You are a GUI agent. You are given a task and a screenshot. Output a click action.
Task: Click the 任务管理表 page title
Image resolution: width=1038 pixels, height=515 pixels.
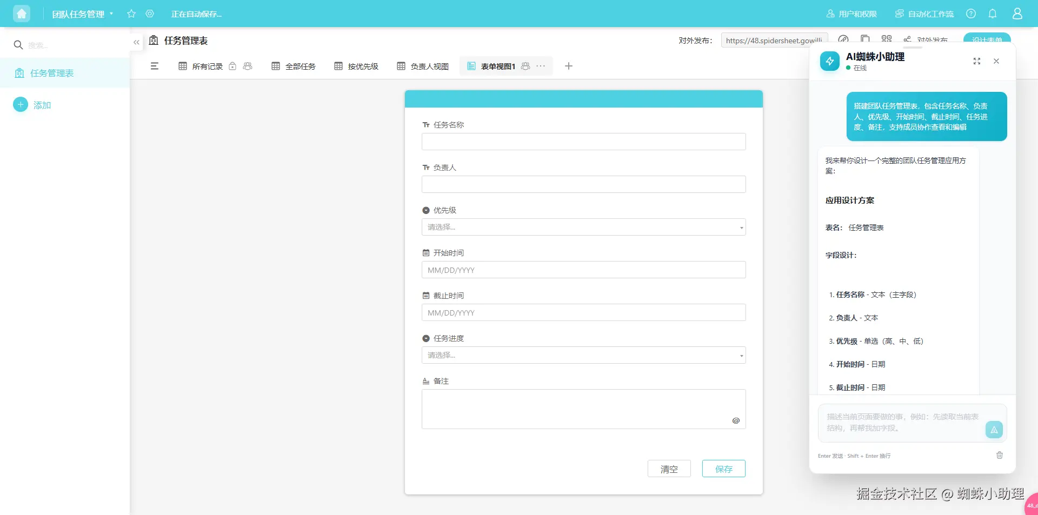coord(186,41)
